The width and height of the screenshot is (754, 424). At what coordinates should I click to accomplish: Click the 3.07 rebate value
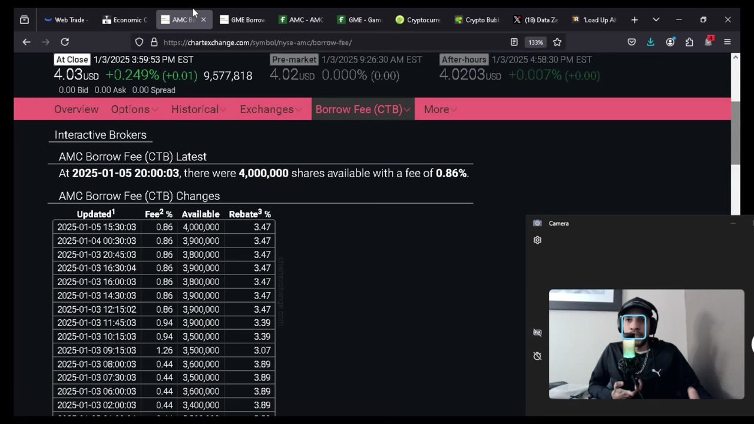click(x=262, y=350)
